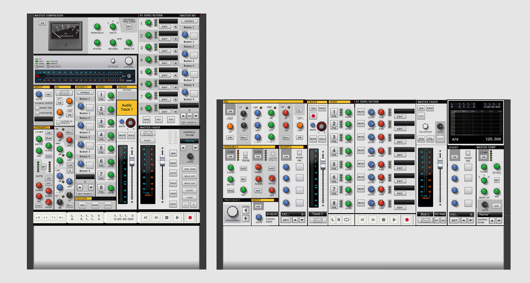
Task: Click EDIT for FX Send 1 in left panel
Action: (x=165, y=27)
